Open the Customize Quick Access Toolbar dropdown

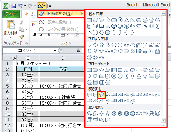(x=50, y=6)
